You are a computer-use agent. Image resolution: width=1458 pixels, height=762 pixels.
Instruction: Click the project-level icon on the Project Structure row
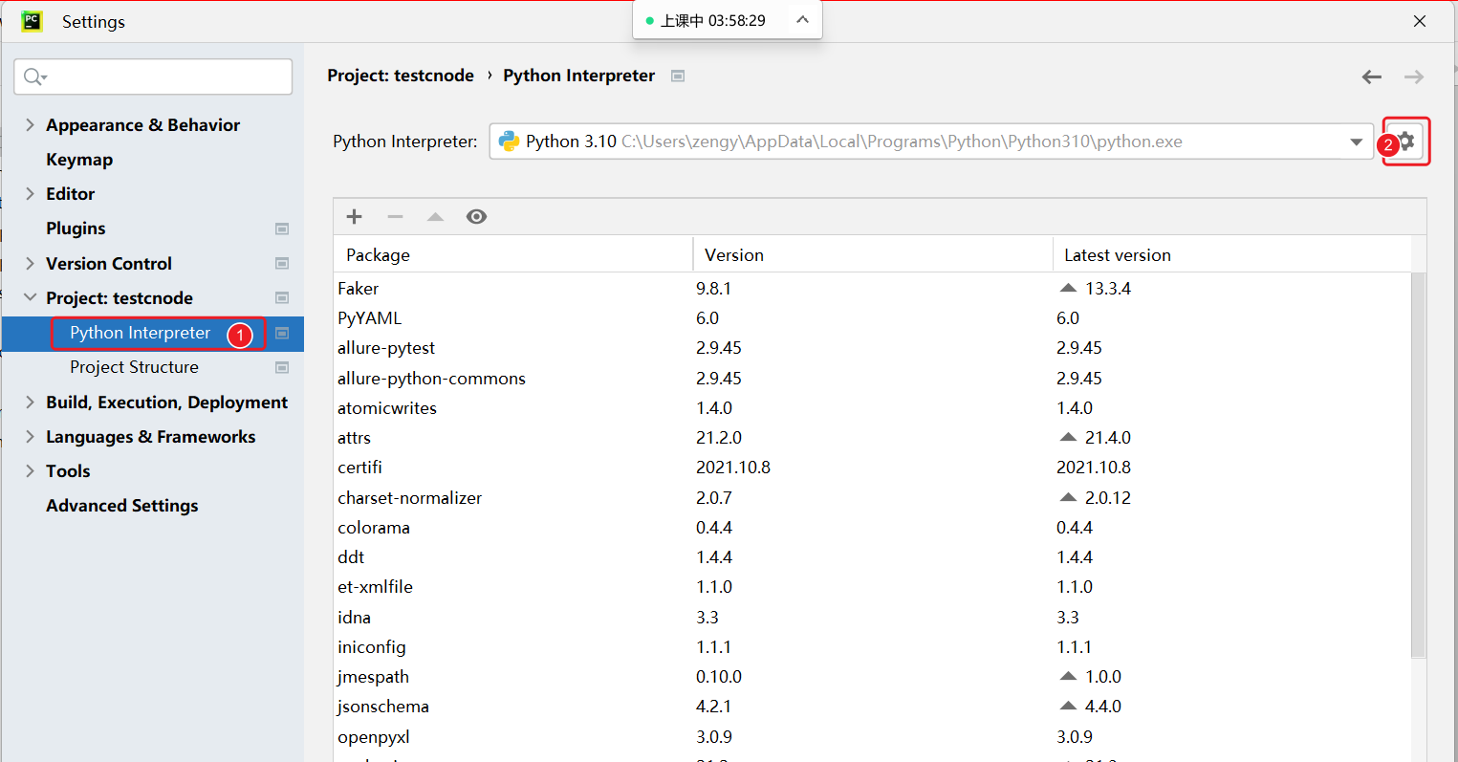point(282,367)
